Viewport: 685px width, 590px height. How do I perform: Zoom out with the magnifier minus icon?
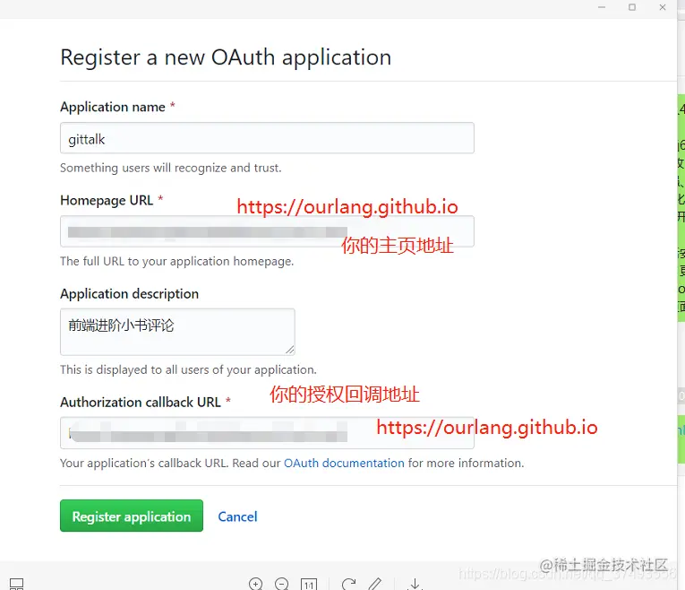[x=282, y=584]
